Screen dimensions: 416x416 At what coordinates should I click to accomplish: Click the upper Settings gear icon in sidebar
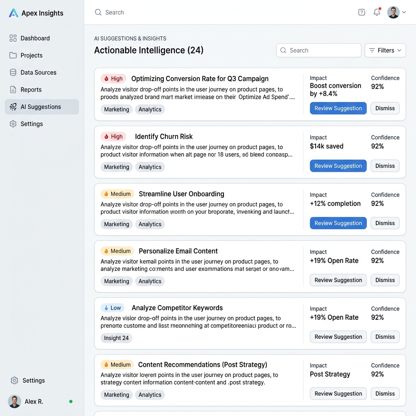(13, 124)
